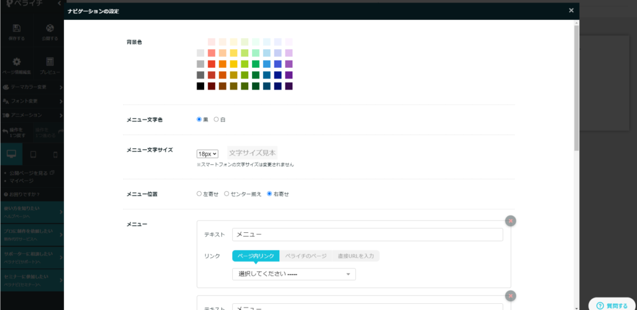Switch to smartphone view icon
The width and height of the screenshot is (637, 310).
pos(55,154)
